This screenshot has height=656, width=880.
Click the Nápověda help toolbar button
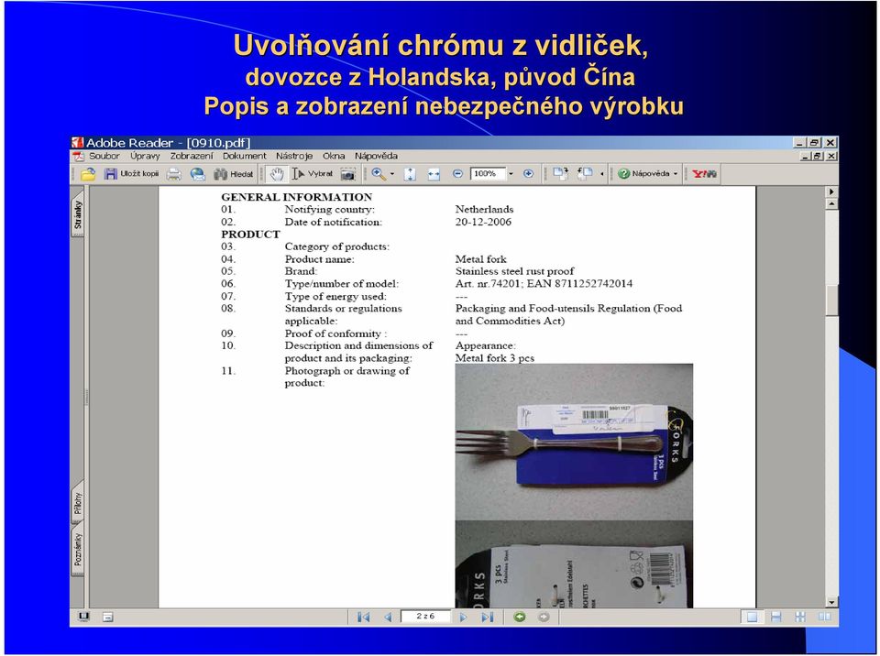tap(643, 174)
